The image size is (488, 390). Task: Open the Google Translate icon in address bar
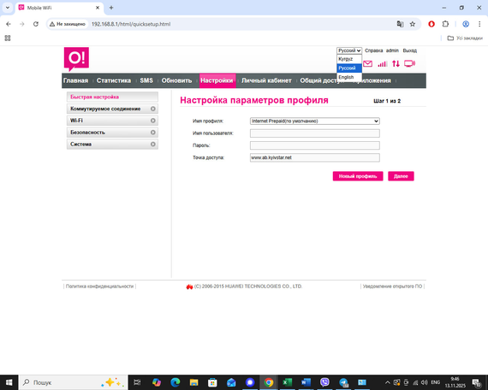400,24
